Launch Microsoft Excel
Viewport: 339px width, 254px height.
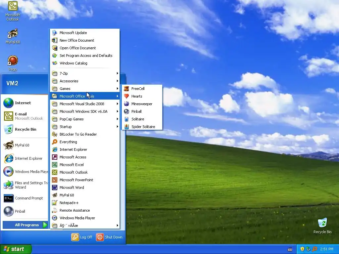click(85, 165)
